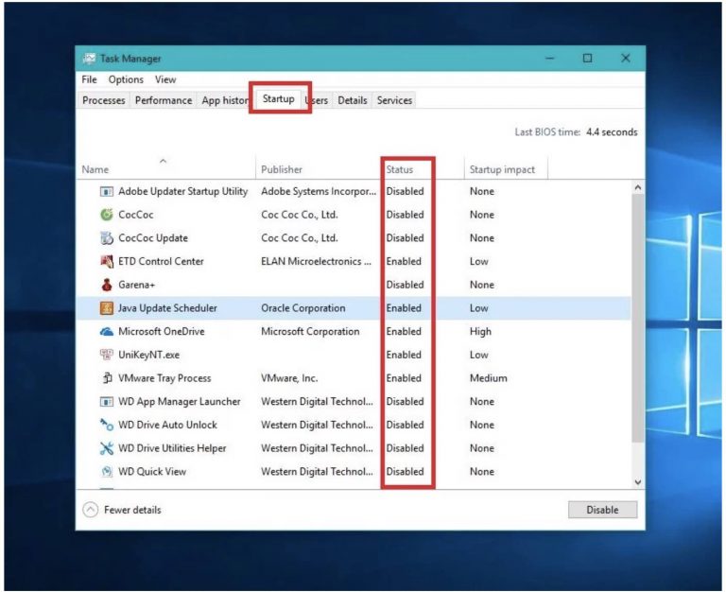Switch to the App history tab

(225, 100)
